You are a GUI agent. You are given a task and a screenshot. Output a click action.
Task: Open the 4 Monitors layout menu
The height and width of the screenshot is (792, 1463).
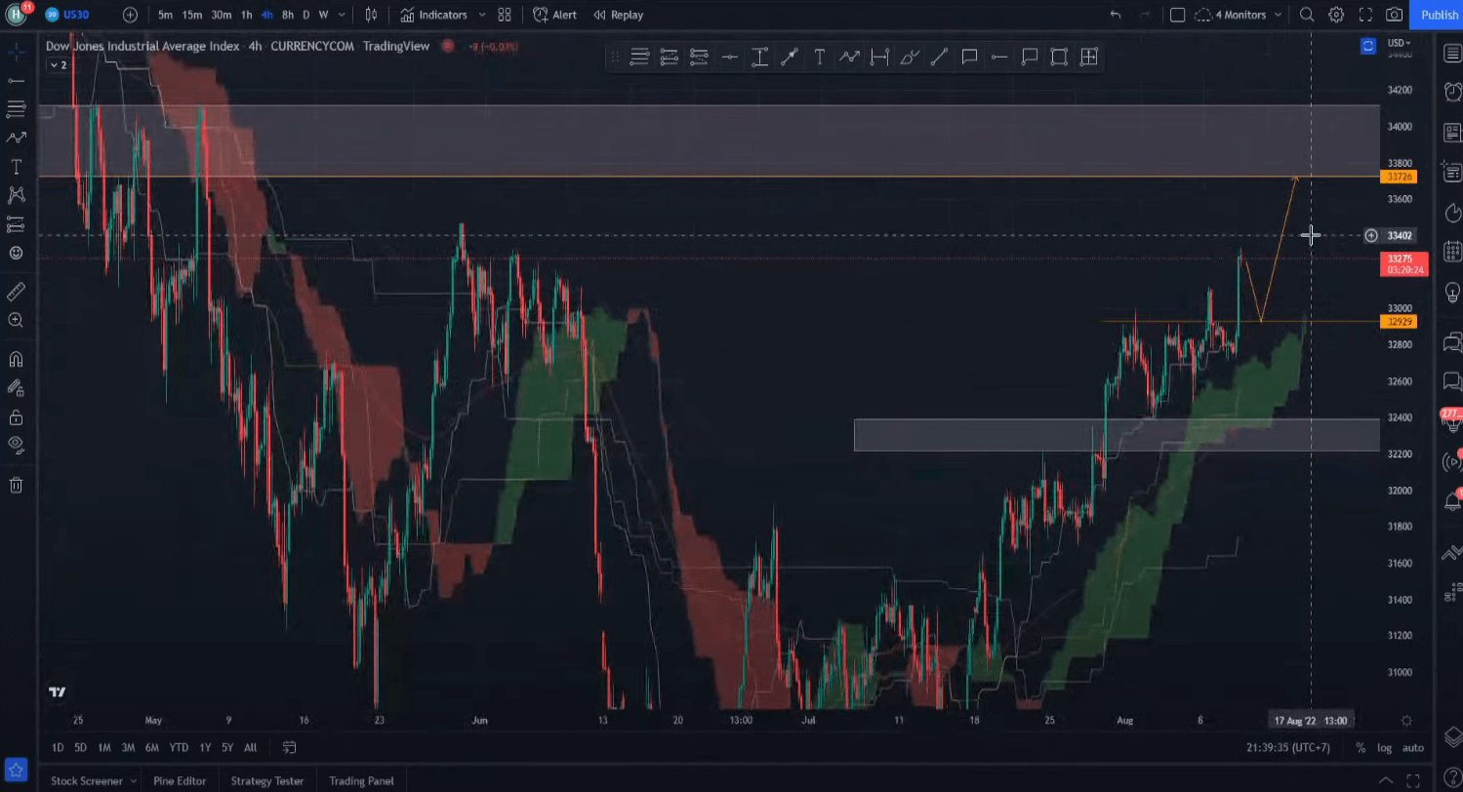click(x=1237, y=15)
